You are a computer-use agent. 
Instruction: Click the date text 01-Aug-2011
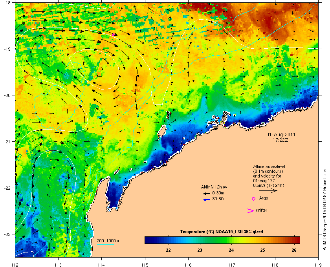281,135
